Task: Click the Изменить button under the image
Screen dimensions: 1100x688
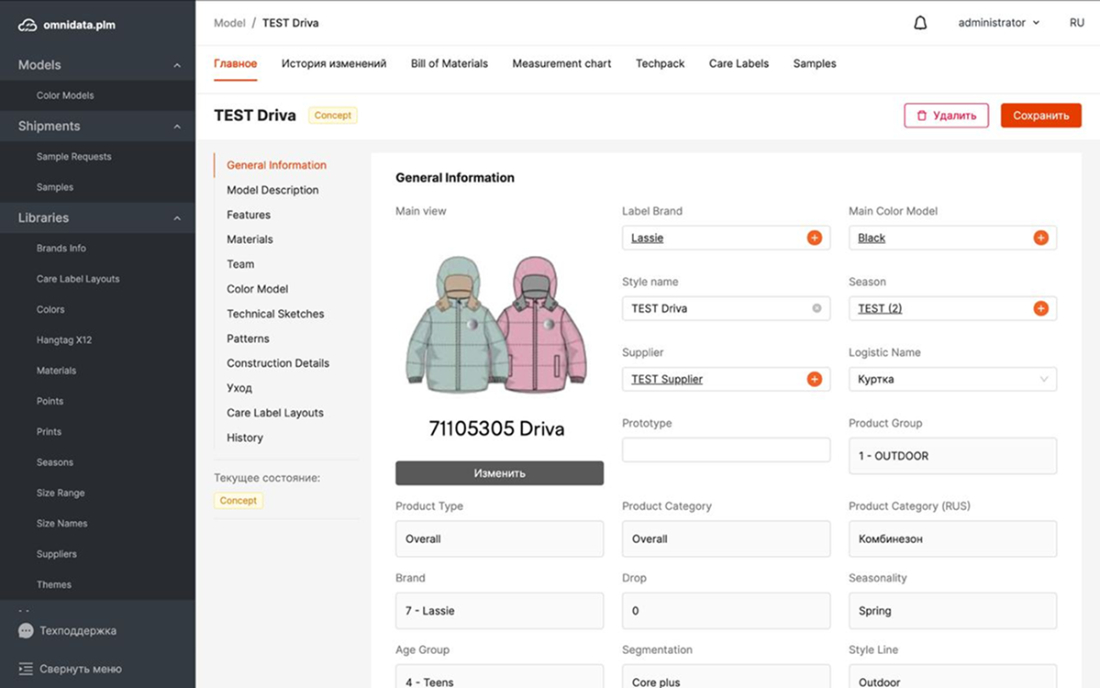Action: coord(499,473)
